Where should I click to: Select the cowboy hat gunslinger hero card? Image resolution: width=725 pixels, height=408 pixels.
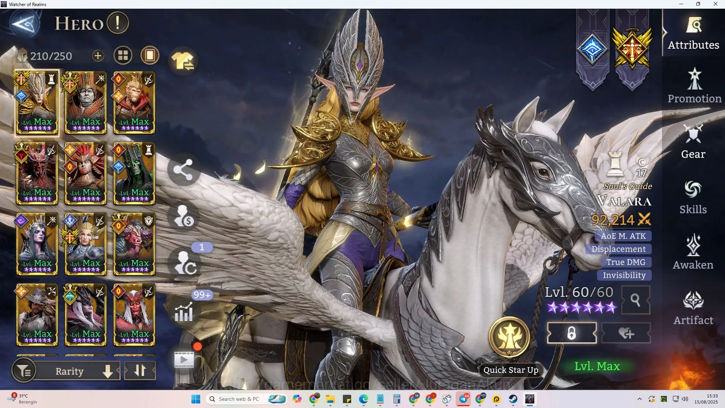click(37, 315)
